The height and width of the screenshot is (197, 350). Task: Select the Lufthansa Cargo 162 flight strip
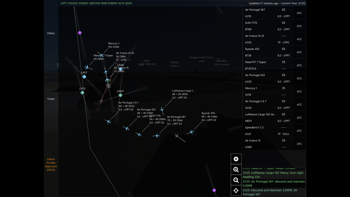point(274,118)
